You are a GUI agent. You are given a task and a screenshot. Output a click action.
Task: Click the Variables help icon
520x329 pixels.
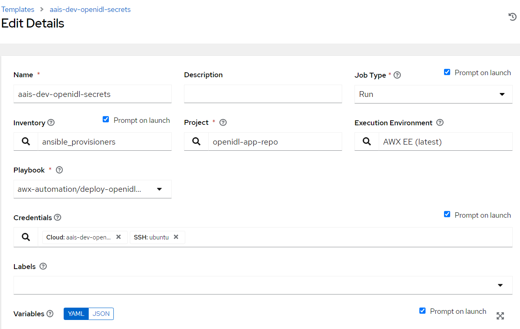click(x=50, y=314)
